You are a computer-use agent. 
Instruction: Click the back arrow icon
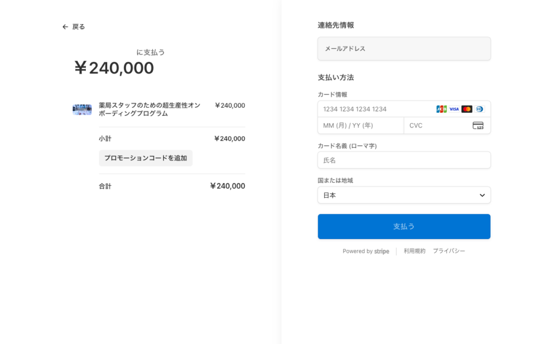(65, 27)
